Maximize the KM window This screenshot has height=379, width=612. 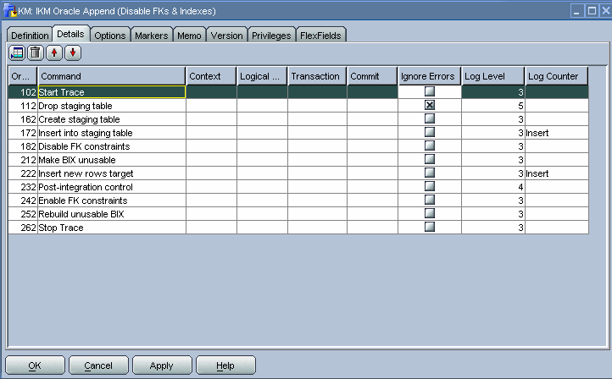coord(593,10)
